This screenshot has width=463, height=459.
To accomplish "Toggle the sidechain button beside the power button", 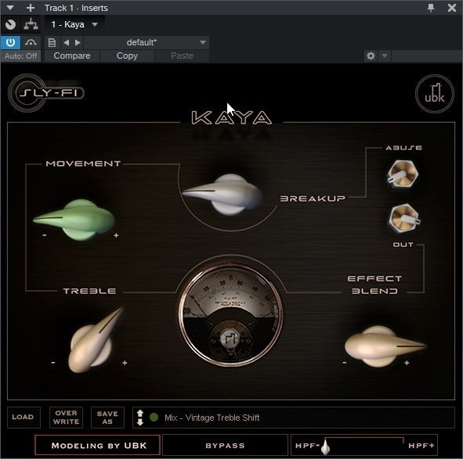I will tap(31, 42).
